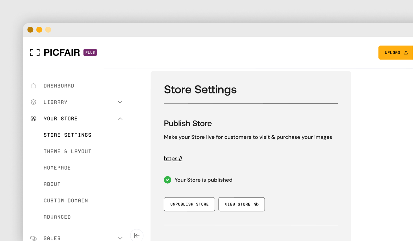Collapse the sidebar with the arrow control

tap(137, 235)
